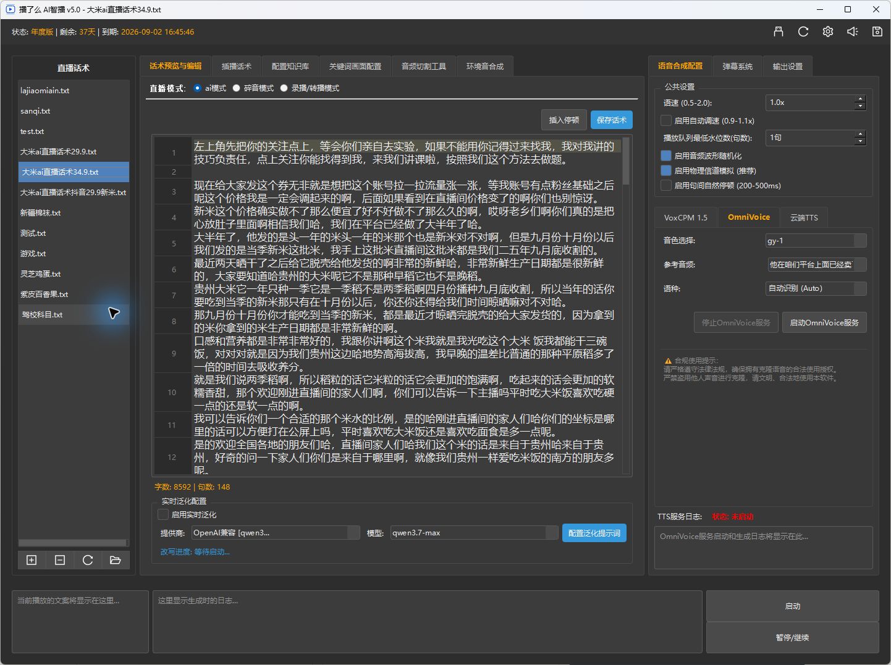The height and width of the screenshot is (665, 891).
Task: Switch to 环境音合成 tab
Action: (x=485, y=66)
